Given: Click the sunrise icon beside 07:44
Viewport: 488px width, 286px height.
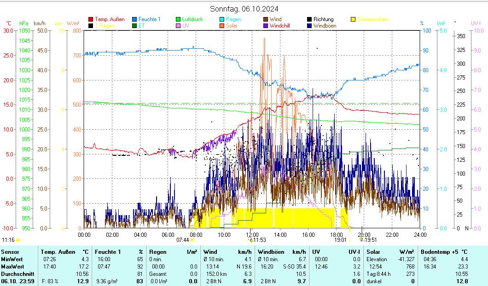Looking at the screenshot, I should (192, 240).
